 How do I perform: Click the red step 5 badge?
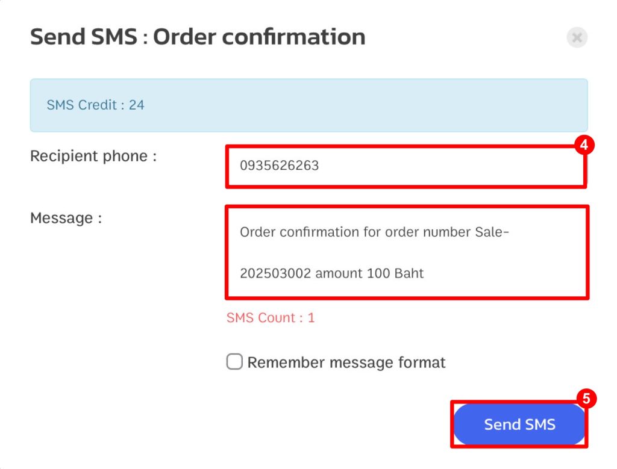coord(586,399)
